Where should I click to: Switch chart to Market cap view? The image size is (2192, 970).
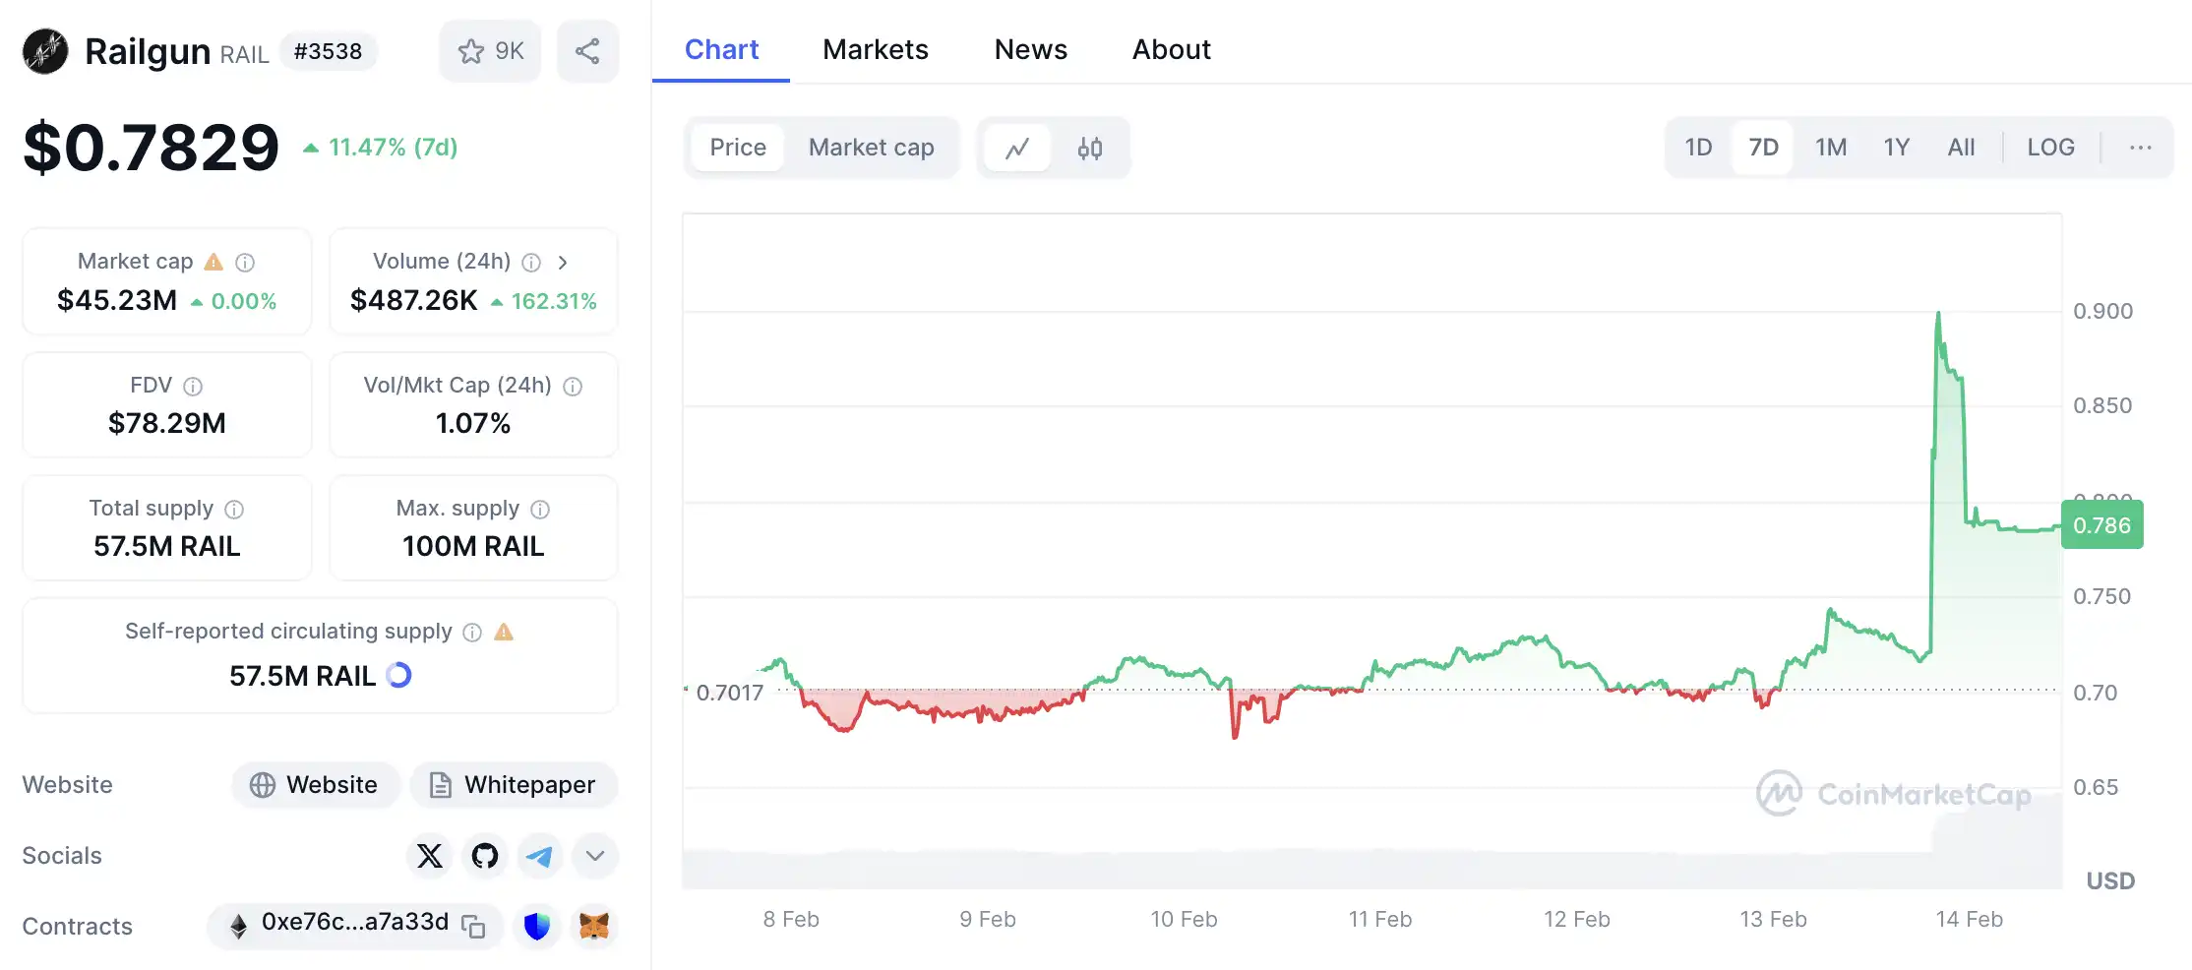[x=871, y=148]
